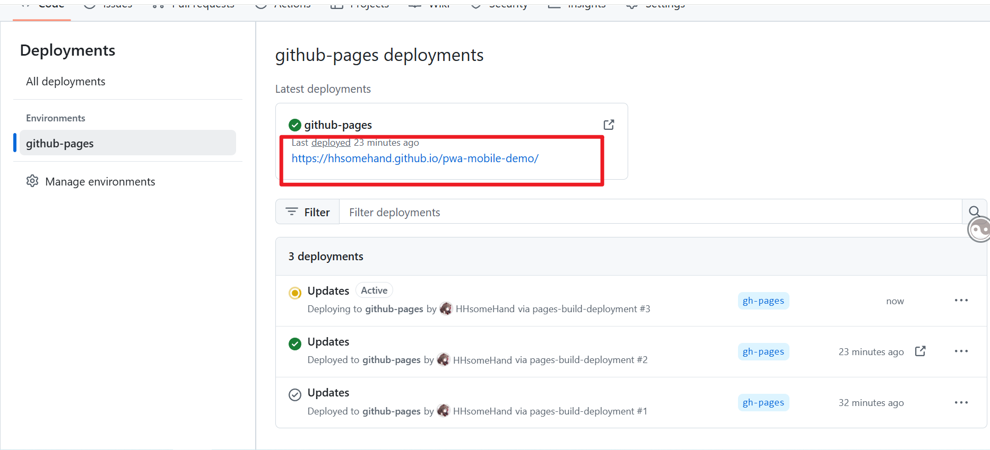Click gh-pages branch label on active deployment

(x=763, y=301)
